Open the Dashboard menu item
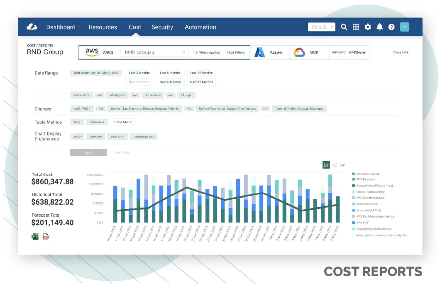This screenshot has height=284, width=445. 61,27
